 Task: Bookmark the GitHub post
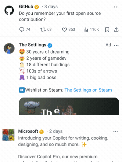107,30
